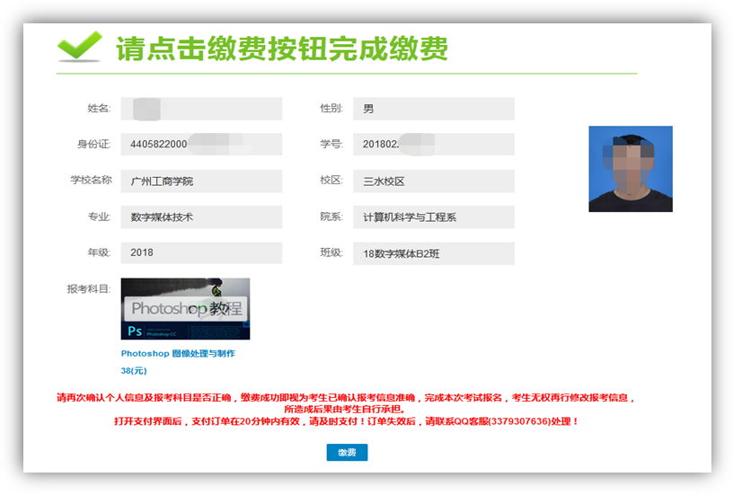The width and height of the screenshot is (733, 495).
Task: Click the 年级 field showing 2018
Action: [x=201, y=253]
